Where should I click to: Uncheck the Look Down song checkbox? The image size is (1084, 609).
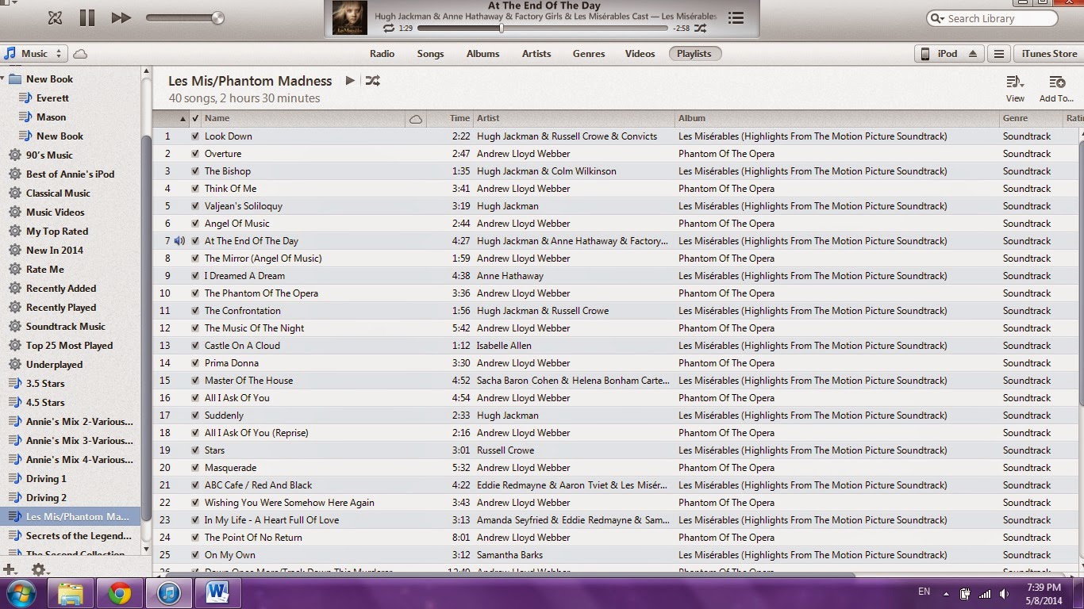pos(195,136)
